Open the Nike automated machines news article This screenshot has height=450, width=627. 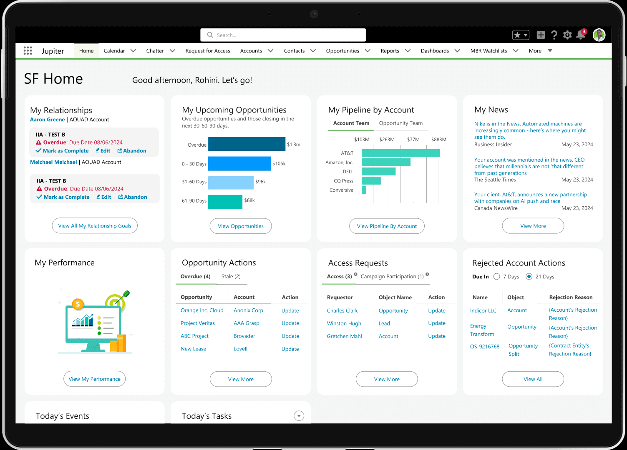click(x=530, y=130)
